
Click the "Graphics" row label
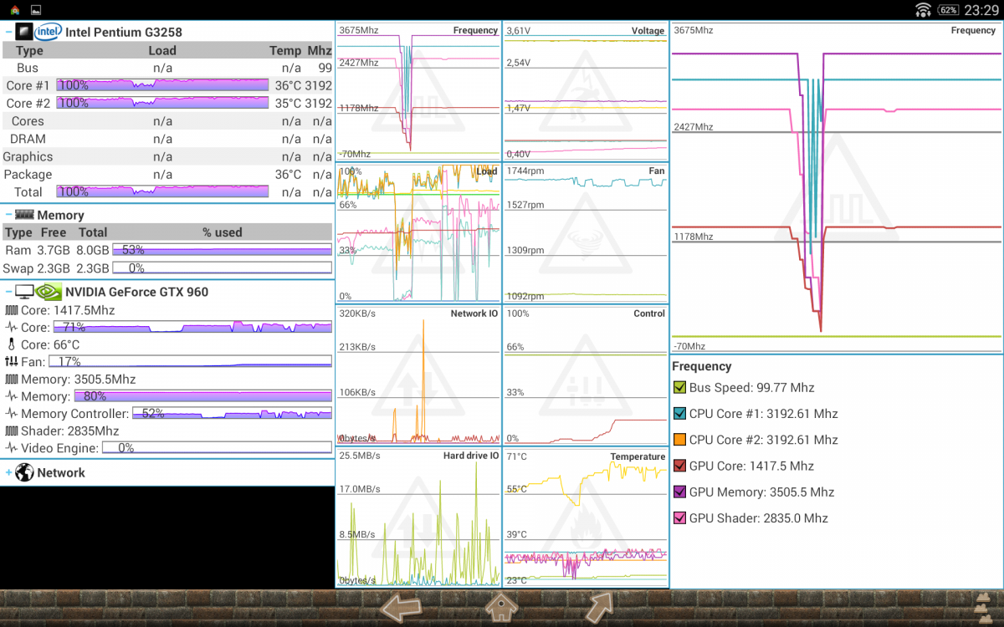coord(28,156)
